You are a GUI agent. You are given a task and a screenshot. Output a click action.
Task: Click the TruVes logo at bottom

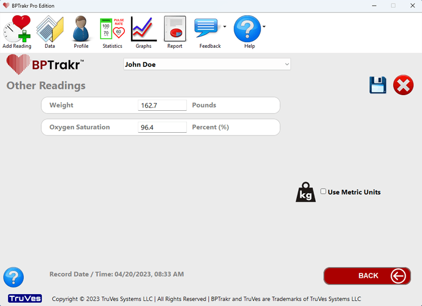coord(25,299)
